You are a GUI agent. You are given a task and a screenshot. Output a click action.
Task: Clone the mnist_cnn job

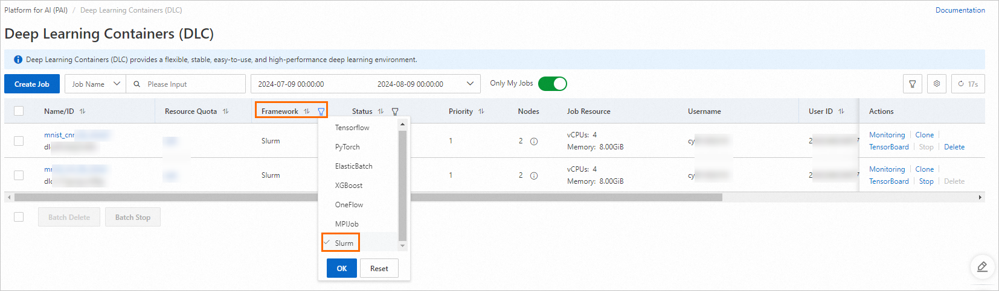[x=924, y=135]
